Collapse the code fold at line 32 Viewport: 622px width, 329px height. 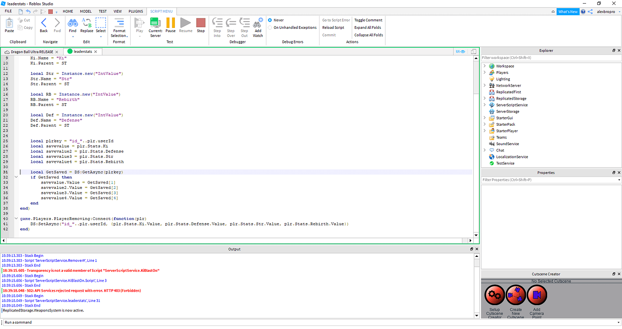[16, 177]
